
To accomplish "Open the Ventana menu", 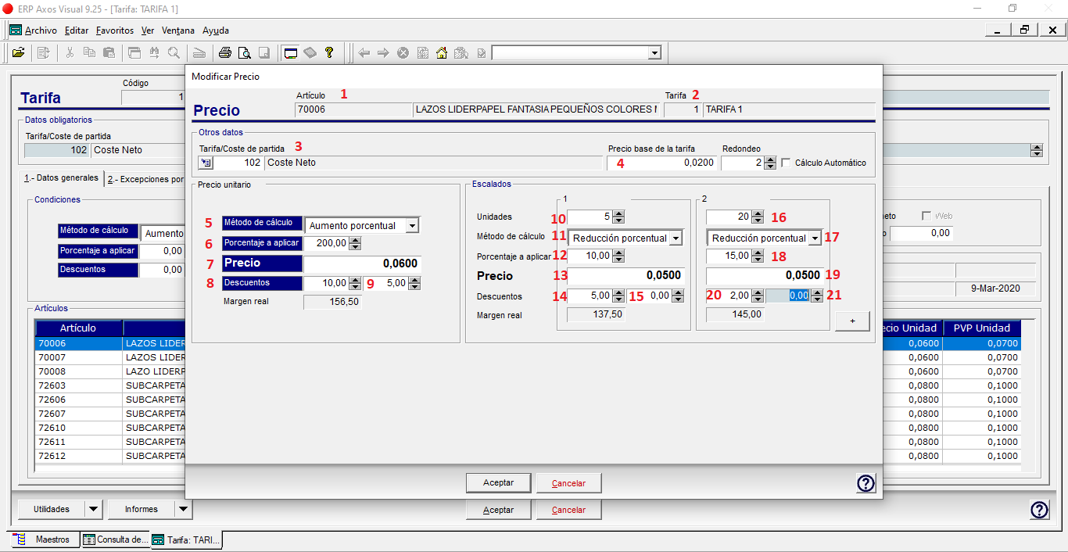I will (178, 30).
